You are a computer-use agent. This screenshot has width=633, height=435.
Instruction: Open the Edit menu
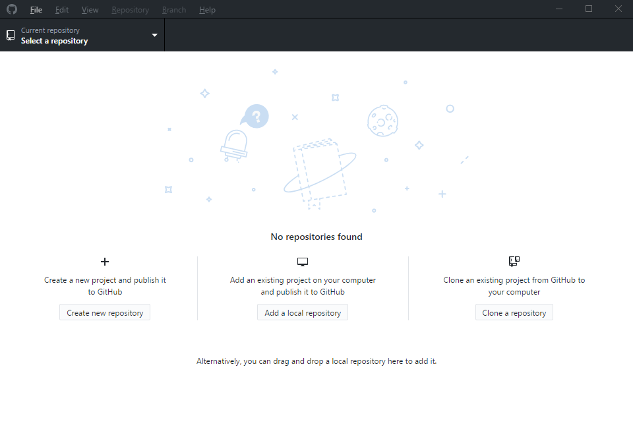[x=61, y=9]
